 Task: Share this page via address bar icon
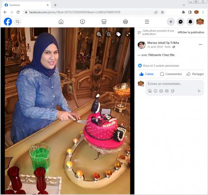tap(156, 12)
